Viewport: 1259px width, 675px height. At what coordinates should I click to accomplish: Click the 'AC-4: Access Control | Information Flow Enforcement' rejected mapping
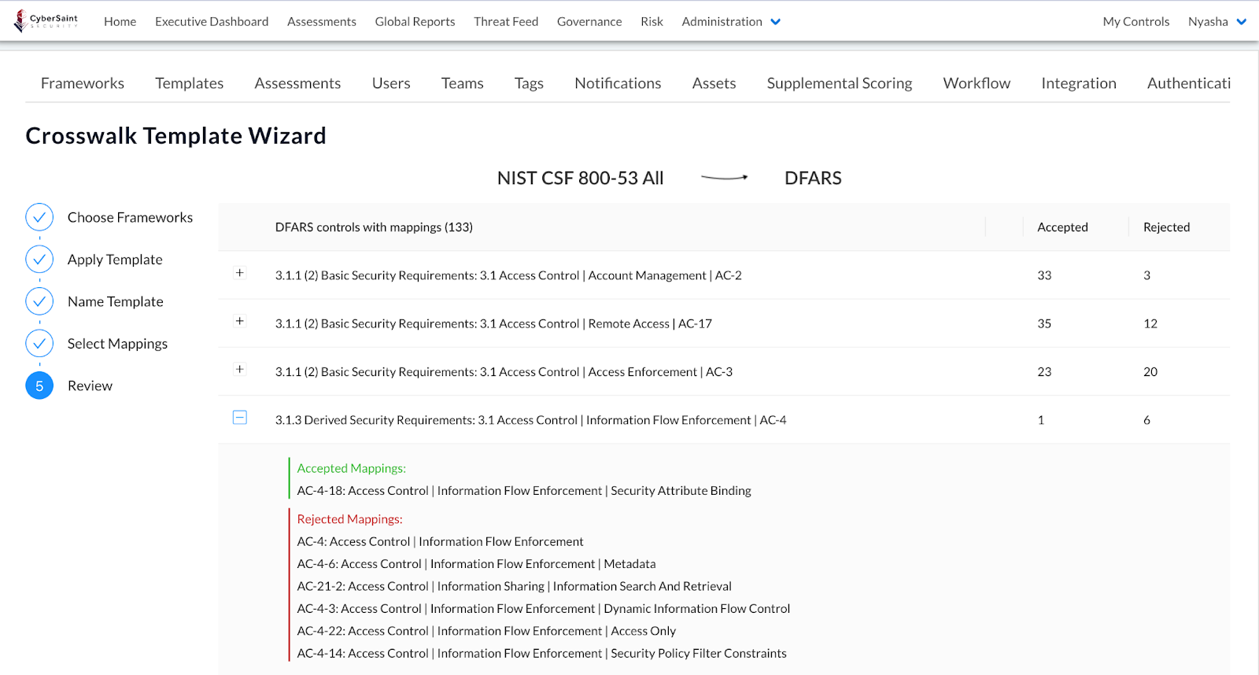(440, 541)
